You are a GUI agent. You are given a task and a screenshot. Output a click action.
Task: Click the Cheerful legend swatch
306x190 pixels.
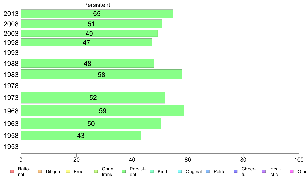(x=236, y=171)
